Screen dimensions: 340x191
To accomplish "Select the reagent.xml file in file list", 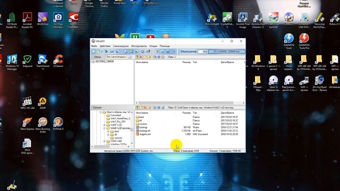I will coord(145,134).
